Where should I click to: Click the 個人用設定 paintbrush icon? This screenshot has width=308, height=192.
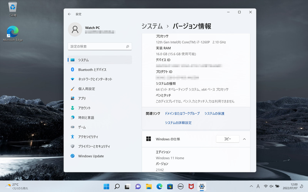coord(72,89)
